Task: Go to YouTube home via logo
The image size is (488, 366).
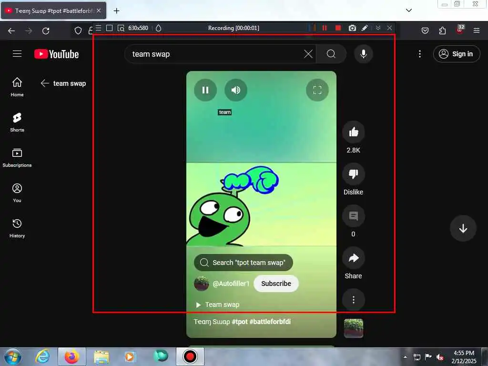Action: (x=56, y=54)
